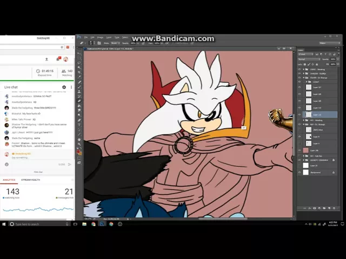Select the Pen tool
Image resolution: width=346 pixels, height=259 pixels.
click(79, 120)
